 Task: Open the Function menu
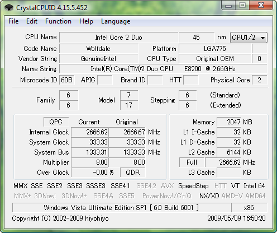(58, 21)
